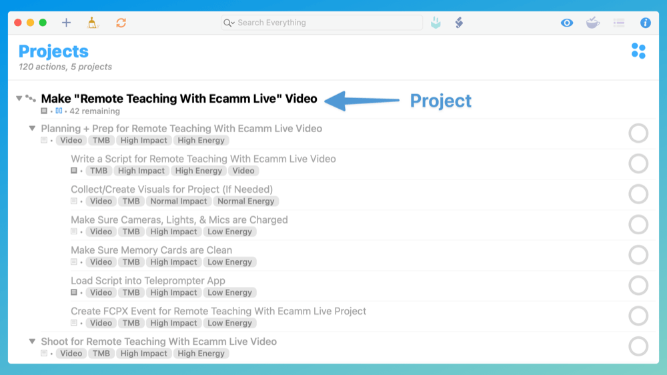Click the Focus teacup icon in toolbar
The width and height of the screenshot is (667, 375).
point(592,23)
